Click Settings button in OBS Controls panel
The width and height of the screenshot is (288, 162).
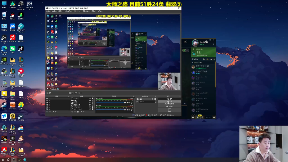[x=169, y=109]
